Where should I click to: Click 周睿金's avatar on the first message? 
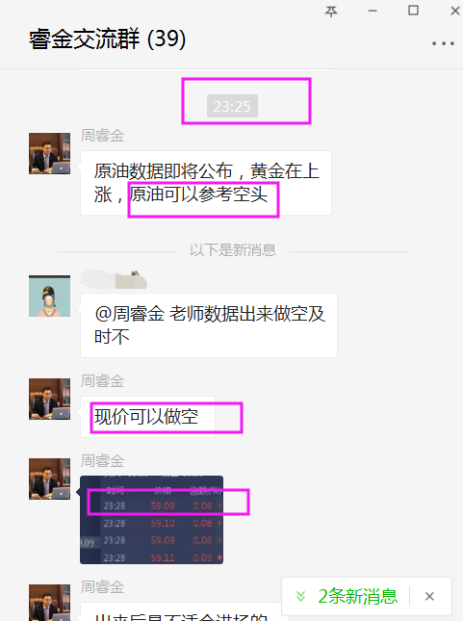coord(49,154)
